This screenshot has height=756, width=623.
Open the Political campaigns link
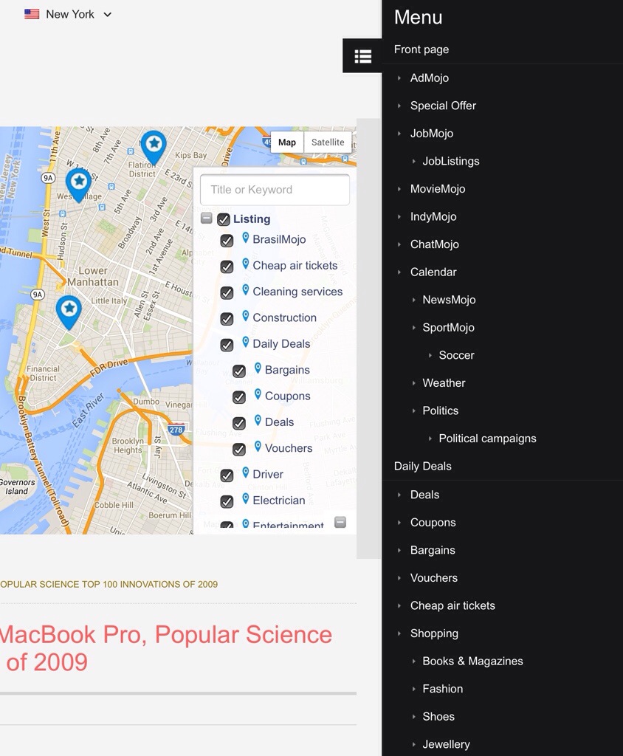(x=487, y=439)
